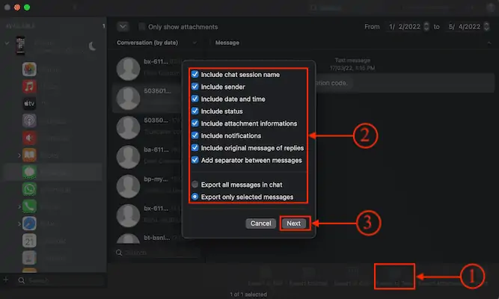Toggle the Include sender checkbox
This screenshot has height=299, width=499.
195,87
